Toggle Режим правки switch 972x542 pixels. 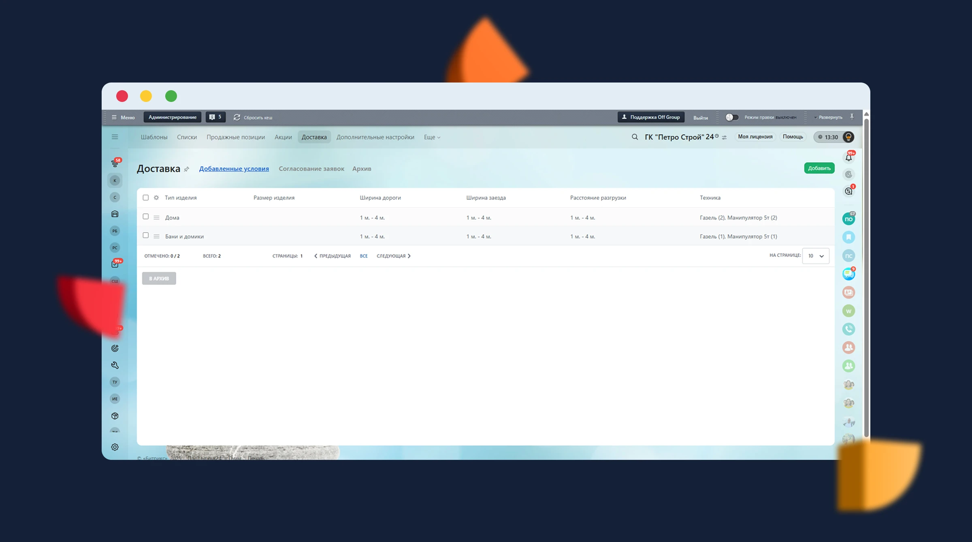[x=731, y=117]
